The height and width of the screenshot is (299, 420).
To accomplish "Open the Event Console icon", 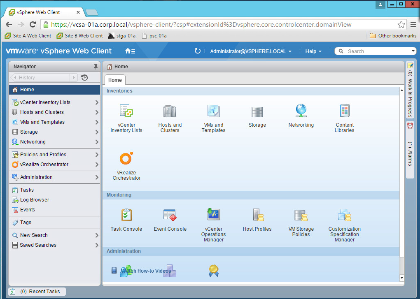I will click(x=170, y=215).
